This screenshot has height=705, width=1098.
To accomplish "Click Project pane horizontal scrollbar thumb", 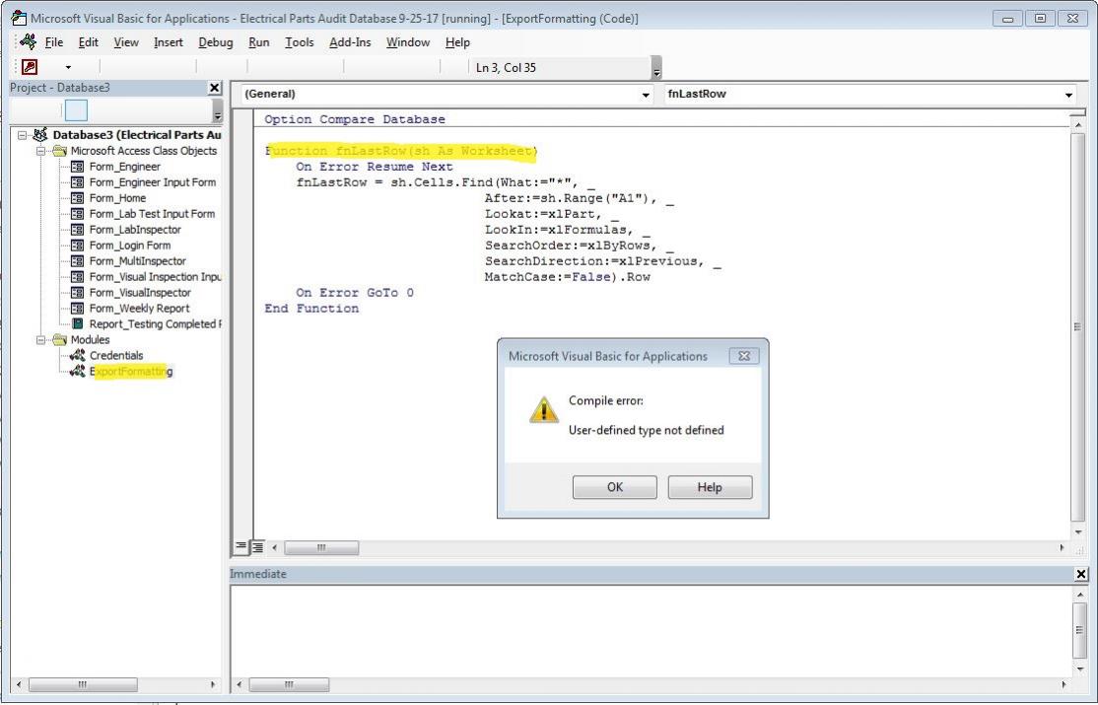I will (x=83, y=684).
